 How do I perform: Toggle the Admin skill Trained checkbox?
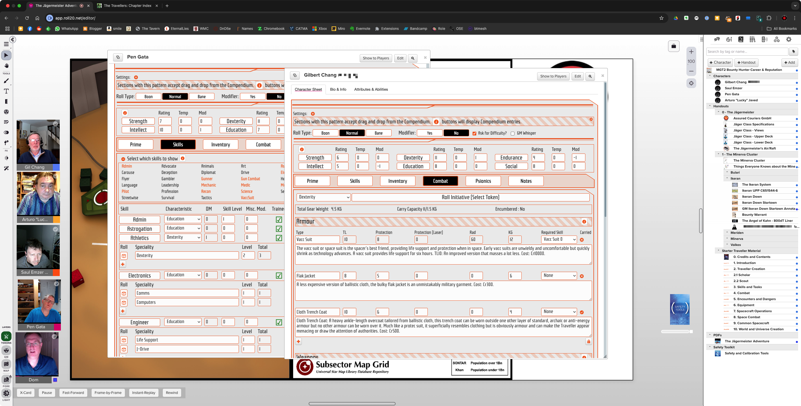point(279,219)
